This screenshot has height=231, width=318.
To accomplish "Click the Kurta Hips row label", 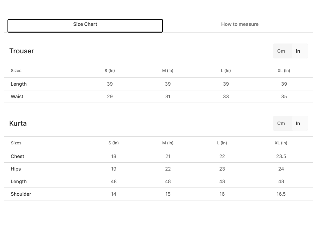I will pyautogui.click(x=16, y=169).
